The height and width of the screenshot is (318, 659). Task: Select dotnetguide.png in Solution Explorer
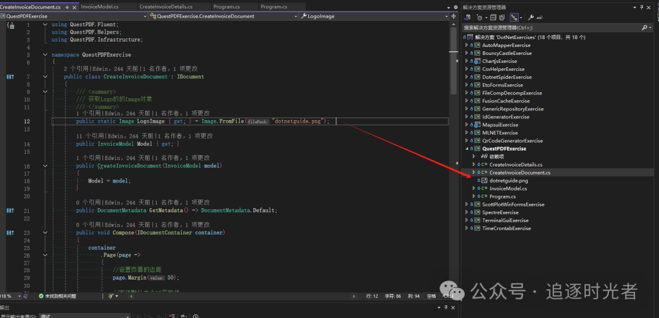[x=508, y=181]
